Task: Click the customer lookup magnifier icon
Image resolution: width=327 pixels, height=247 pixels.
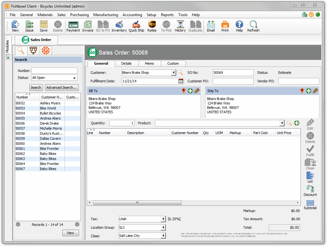Action: coord(180,73)
